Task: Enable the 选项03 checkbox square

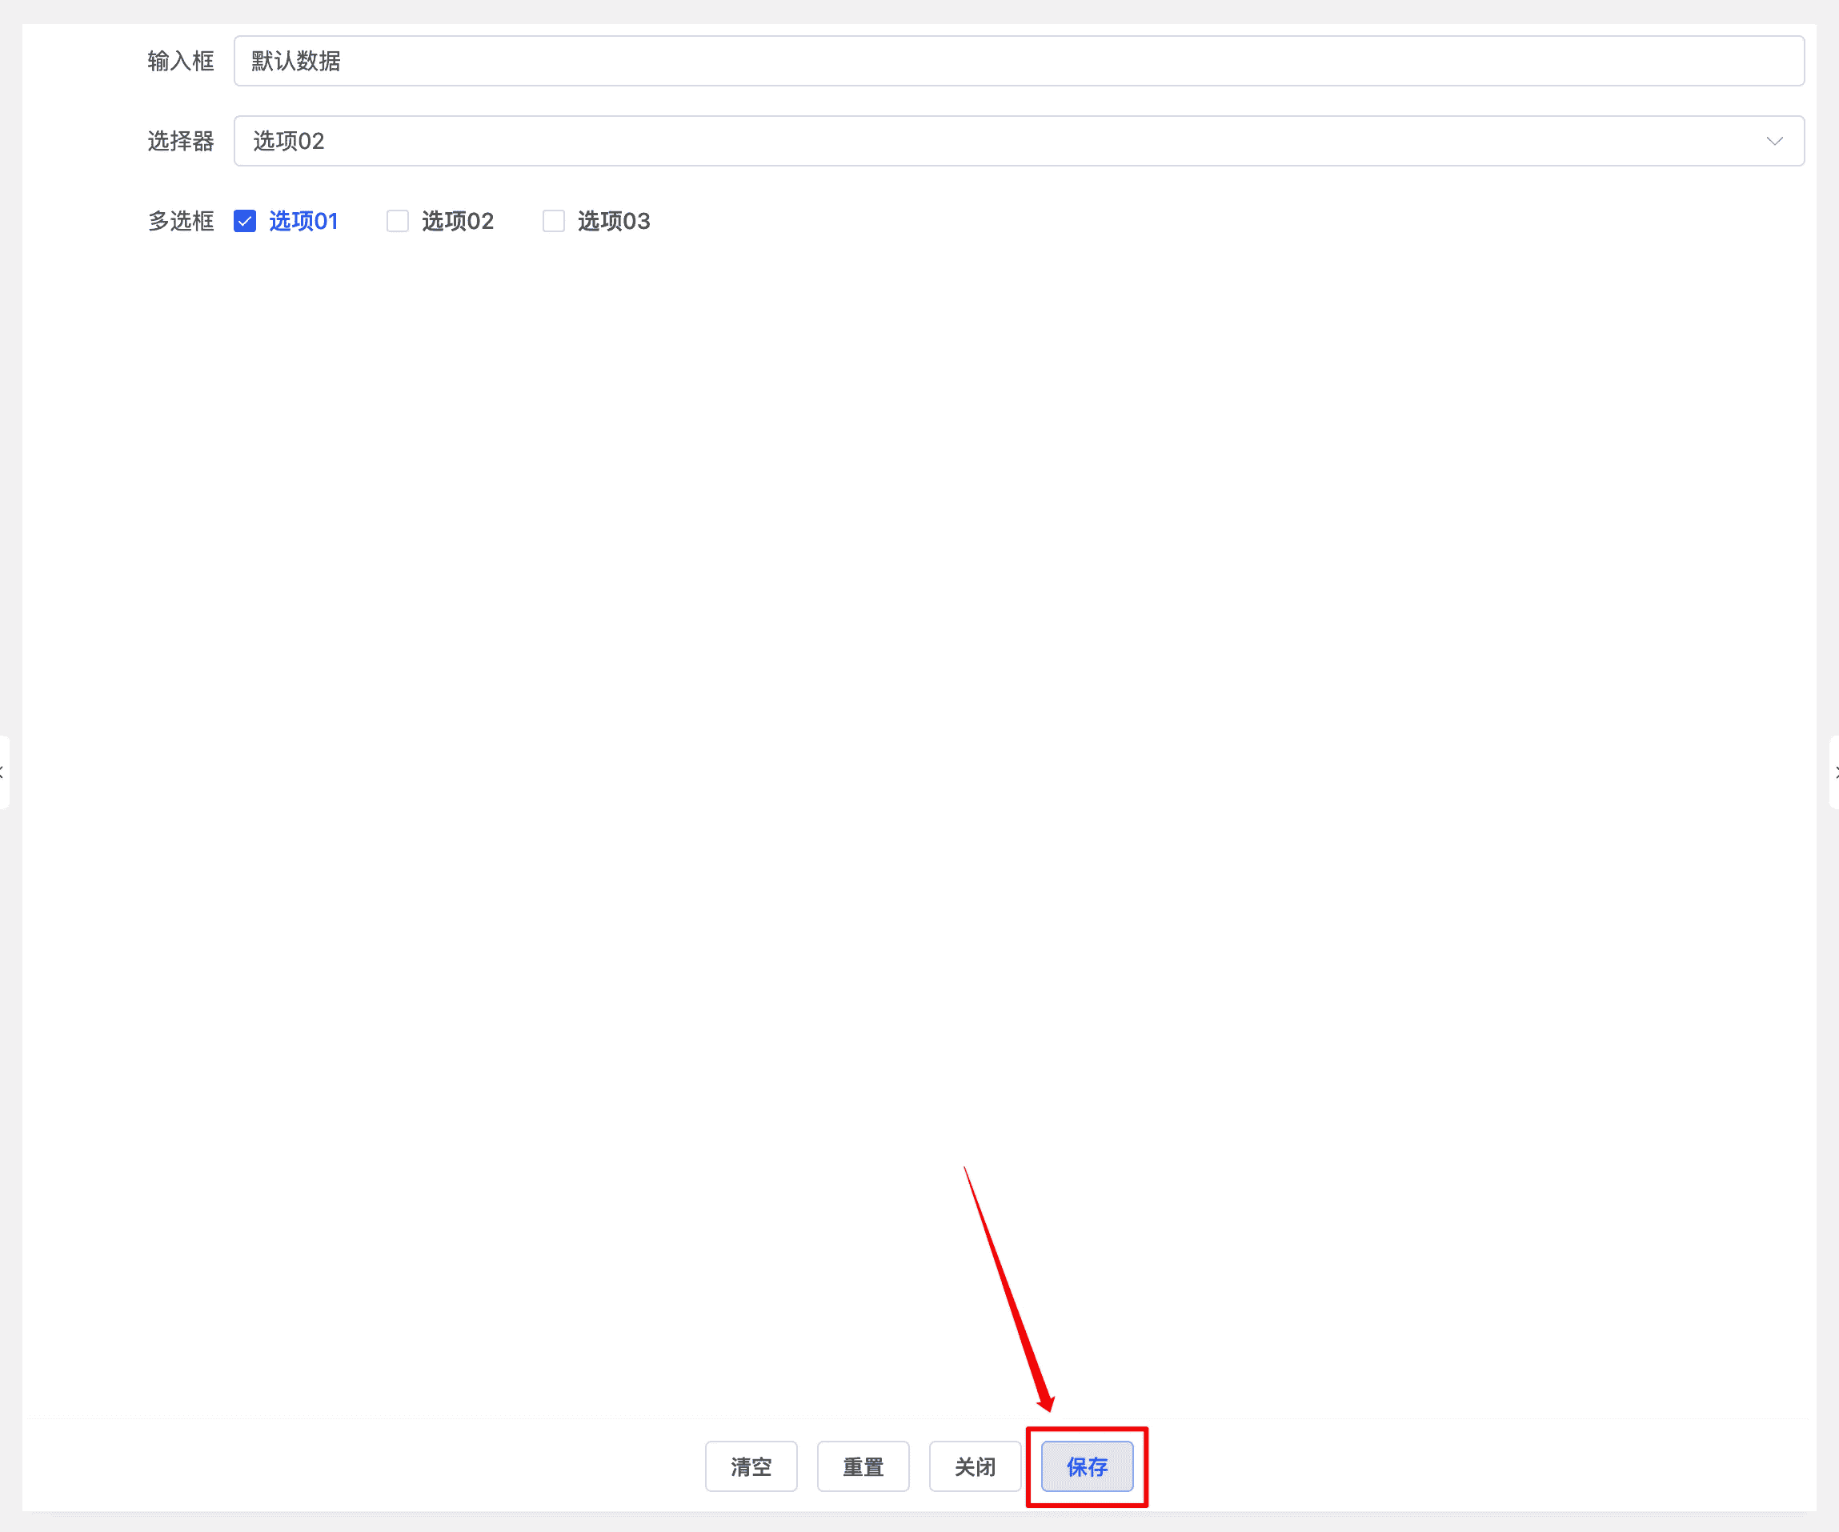Action: [554, 221]
